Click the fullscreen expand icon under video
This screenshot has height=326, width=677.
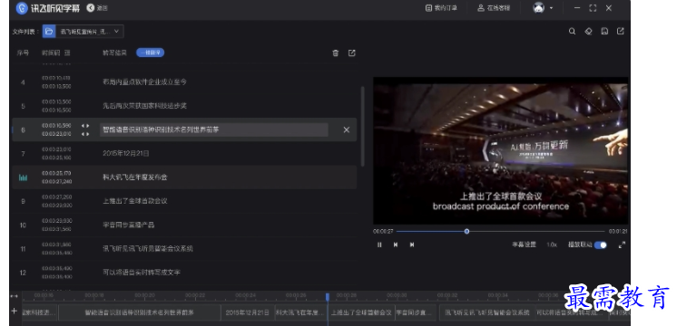pyautogui.click(x=622, y=244)
